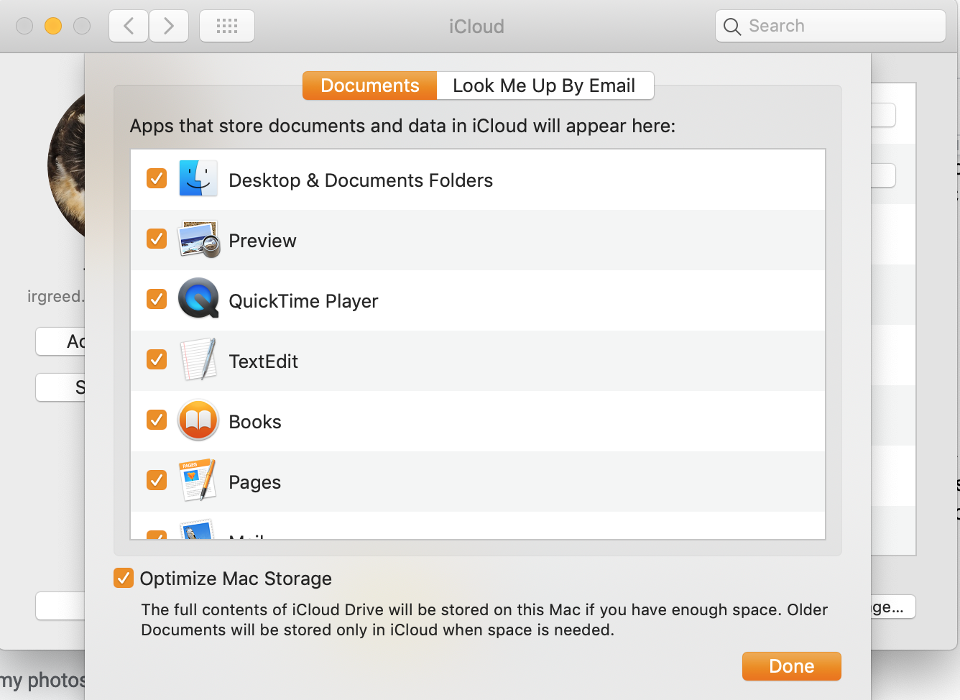Click the Finder icon for Desktop & Documents Folders

tap(198, 179)
